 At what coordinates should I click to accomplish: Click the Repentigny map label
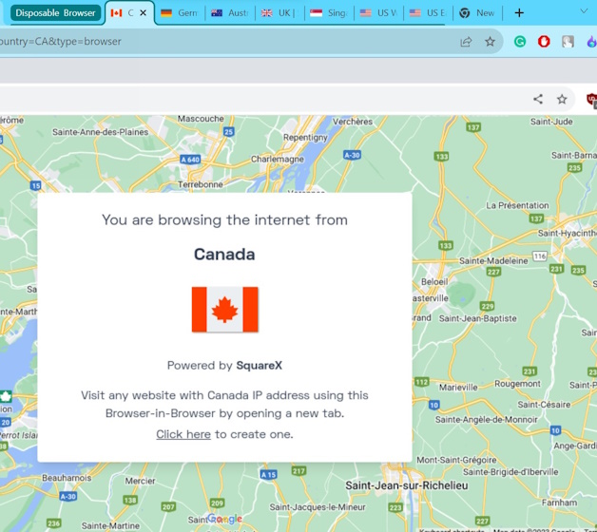tap(305, 138)
